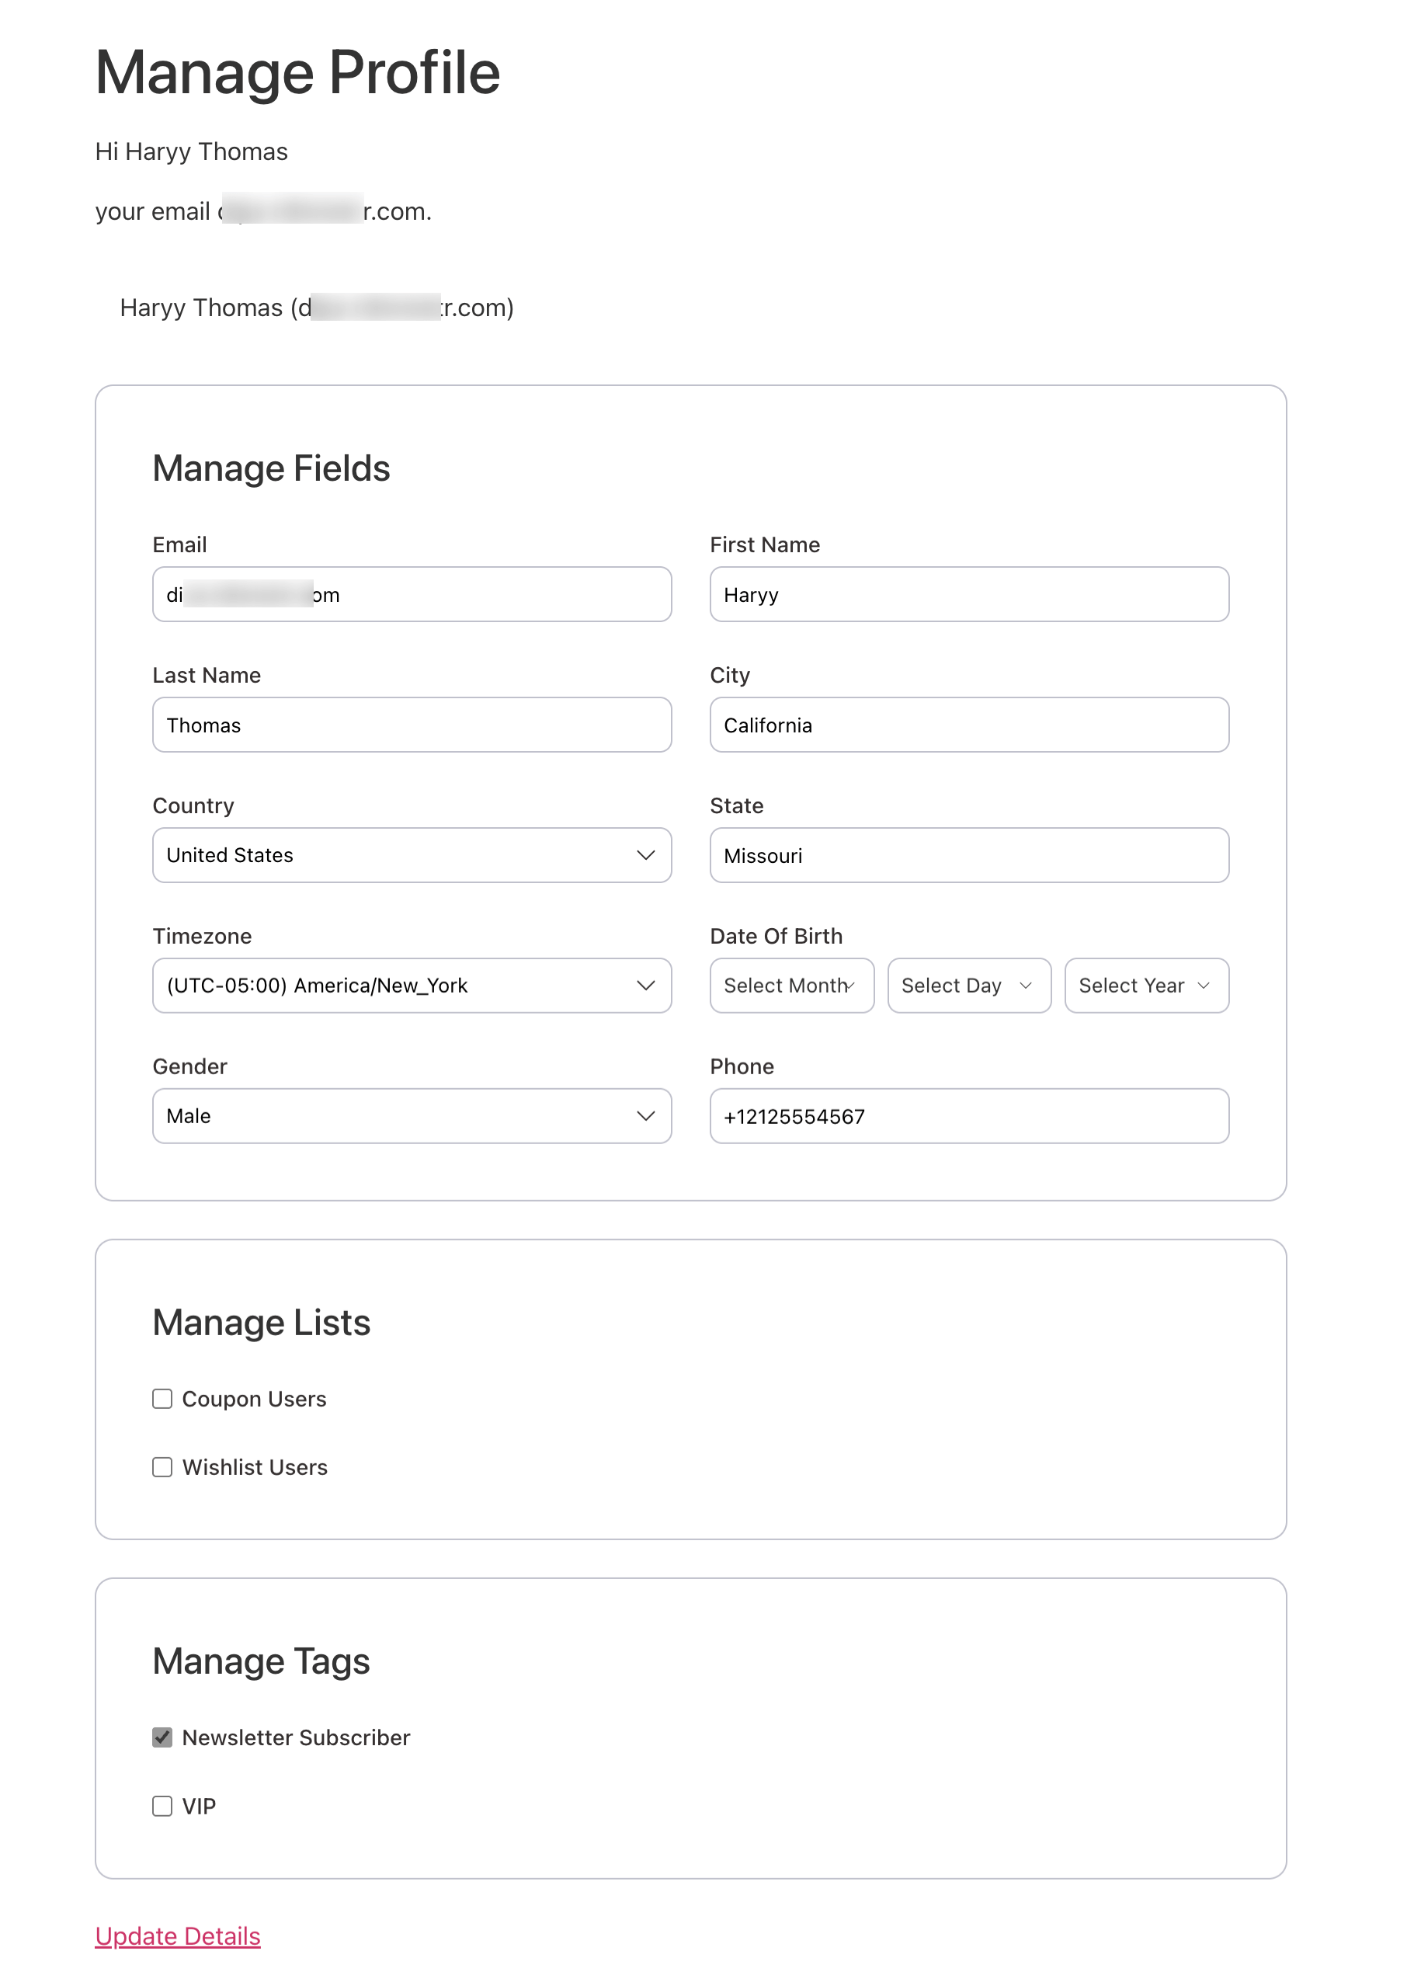1414x1972 pixels.
Task: Uncheck the Newsletter Subscriber tag
Action: [x=162, y=1737]
